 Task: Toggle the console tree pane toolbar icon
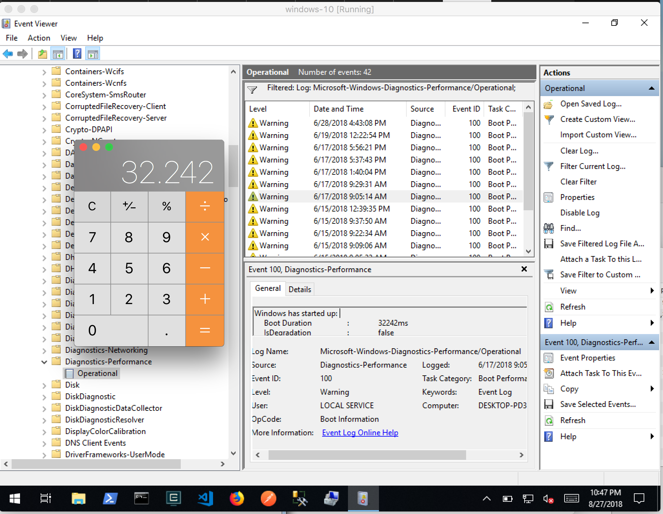58,54
